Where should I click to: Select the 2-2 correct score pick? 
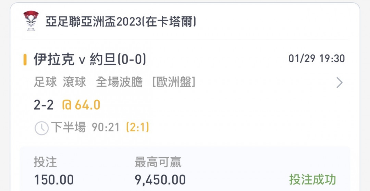pyautogui.click(x=44, y=105)
